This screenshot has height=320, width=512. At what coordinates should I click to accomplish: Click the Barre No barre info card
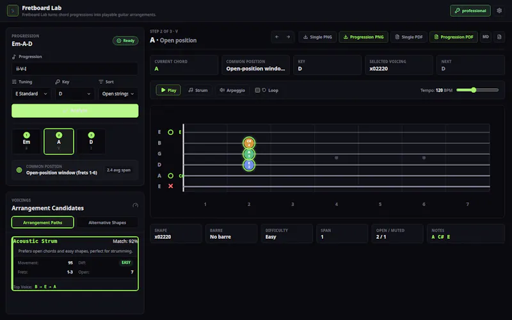[x=231, y=234]
